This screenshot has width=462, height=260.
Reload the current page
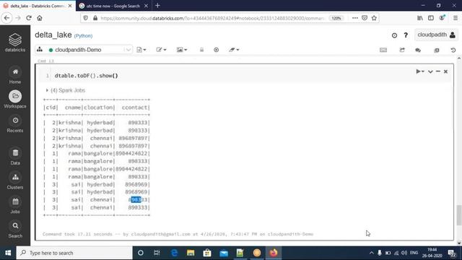coord(29,18)
